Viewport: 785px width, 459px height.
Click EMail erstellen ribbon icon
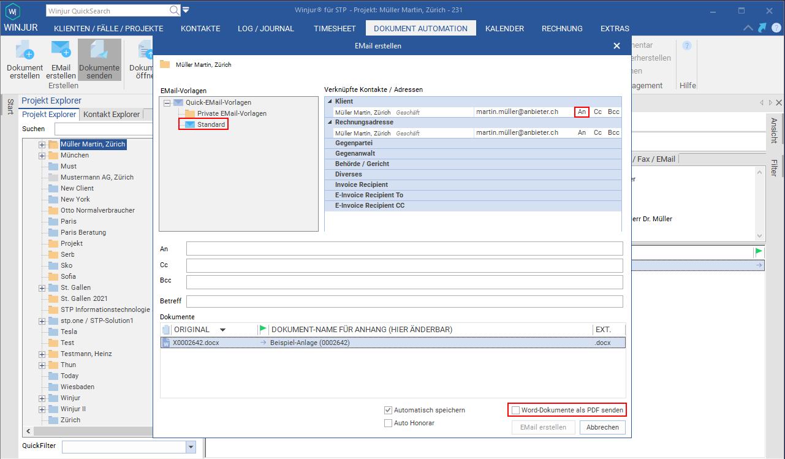click(61, 59)
